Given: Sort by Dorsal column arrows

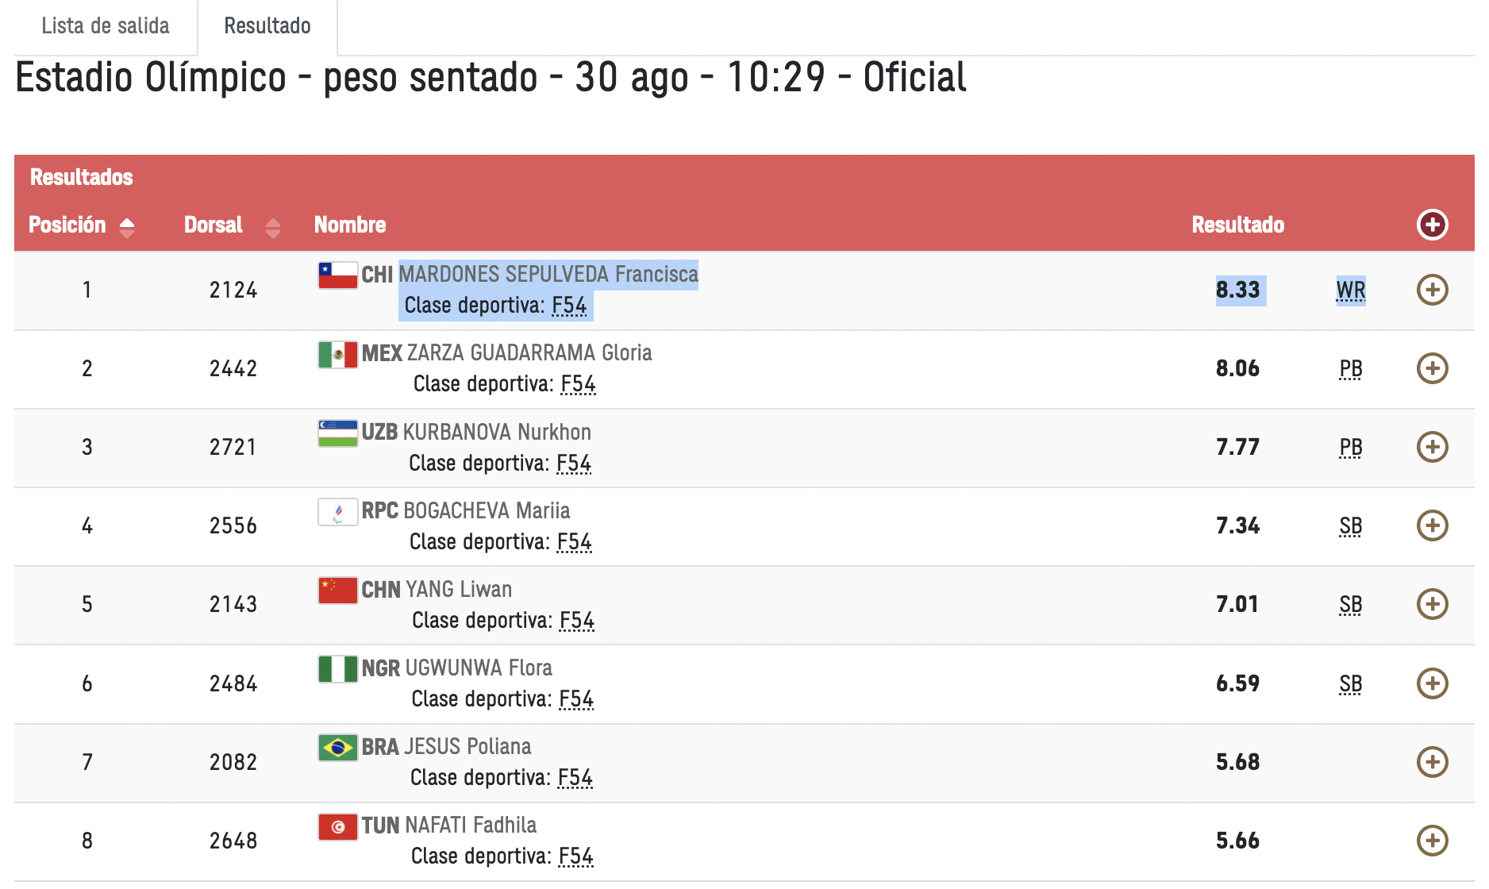Looking at the screenshot, I should (x=273, y=228).
